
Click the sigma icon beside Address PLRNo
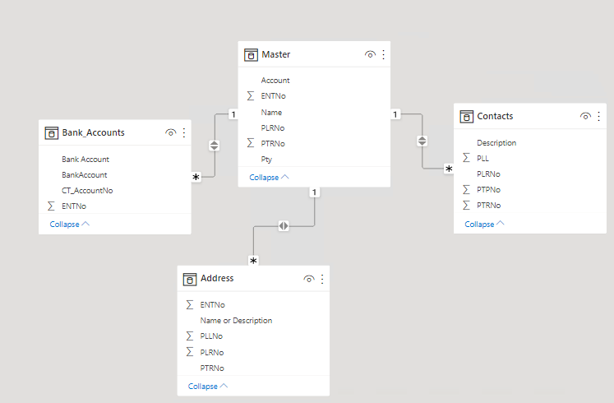[190, 352]
